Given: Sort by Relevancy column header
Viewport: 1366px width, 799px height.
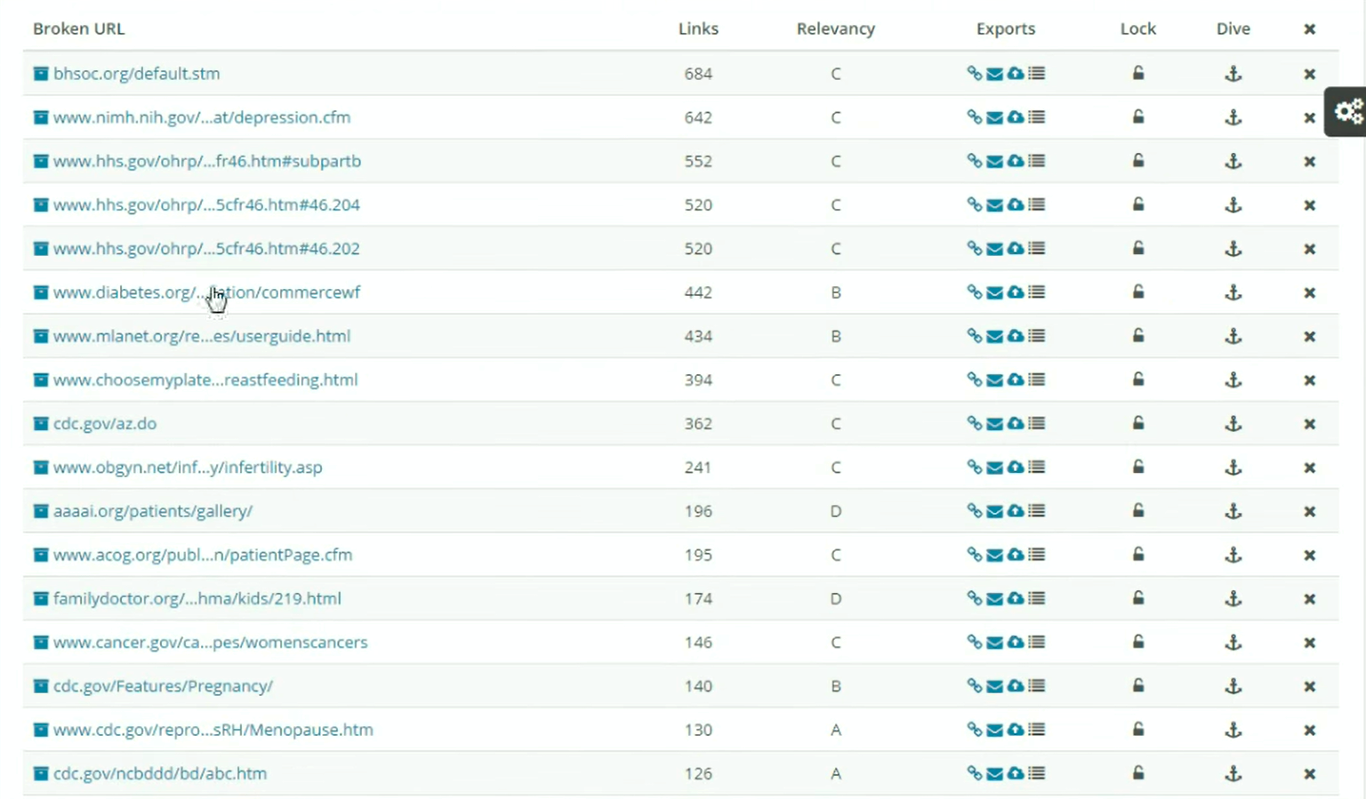Looking at the screenshot, I should [x=836, y=28].
